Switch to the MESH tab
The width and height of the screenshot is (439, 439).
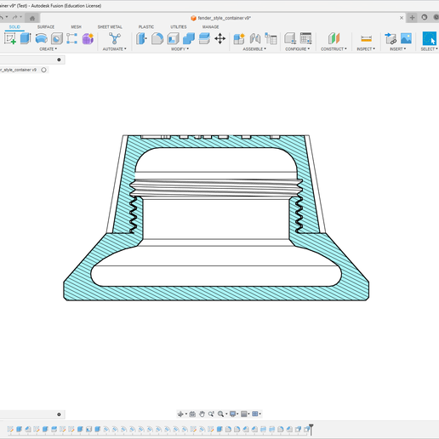tap(76, 27)
